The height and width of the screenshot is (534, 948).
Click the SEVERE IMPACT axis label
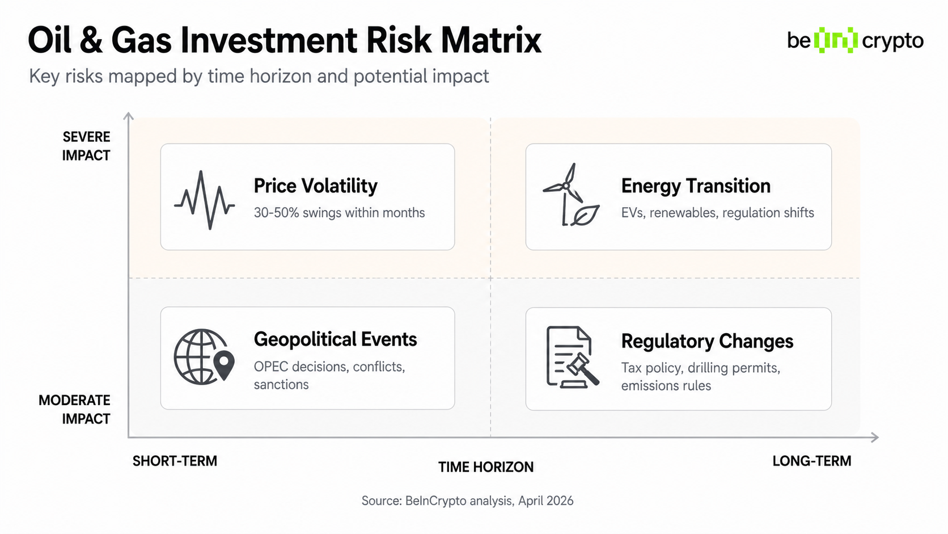pos(86,146)
